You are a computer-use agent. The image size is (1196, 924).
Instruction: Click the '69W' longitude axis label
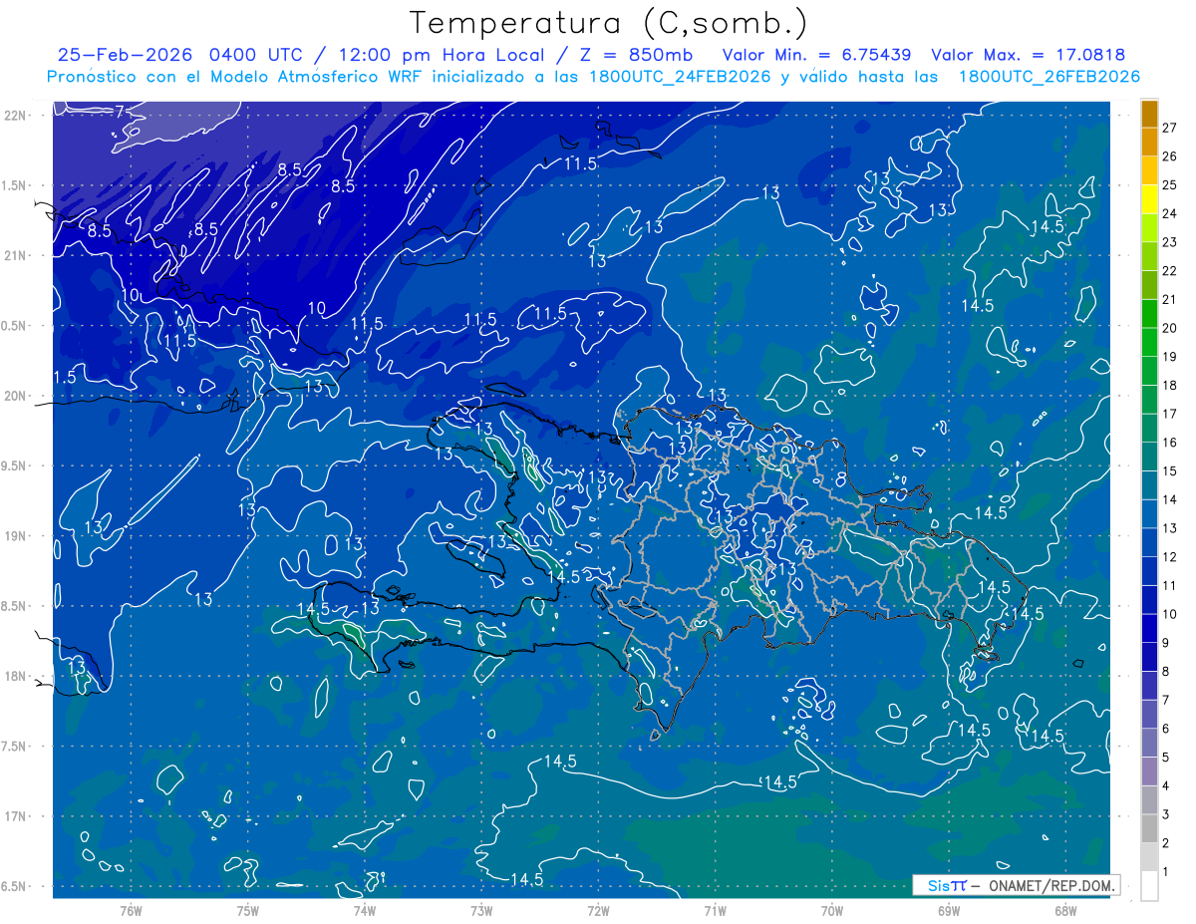[x=949, y=910]
